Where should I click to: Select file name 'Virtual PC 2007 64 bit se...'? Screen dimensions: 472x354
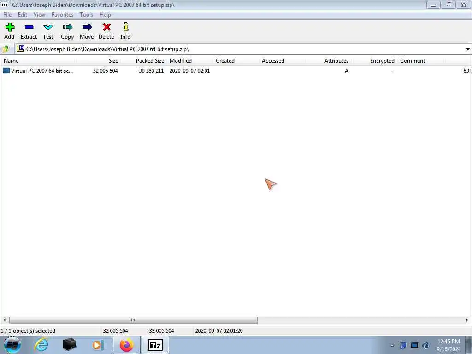(x=42, y=71)
